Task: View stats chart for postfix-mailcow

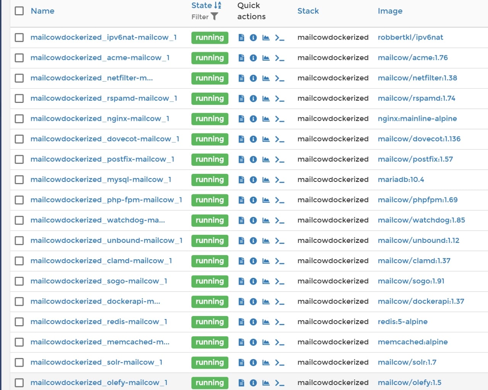Action: pos(266,159)
